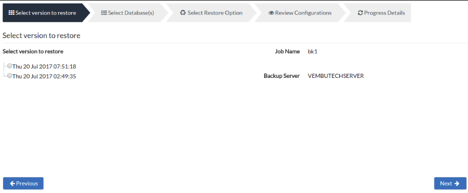
Task: Click eye icon beside Review Configurations
Action: pos(271,13)
